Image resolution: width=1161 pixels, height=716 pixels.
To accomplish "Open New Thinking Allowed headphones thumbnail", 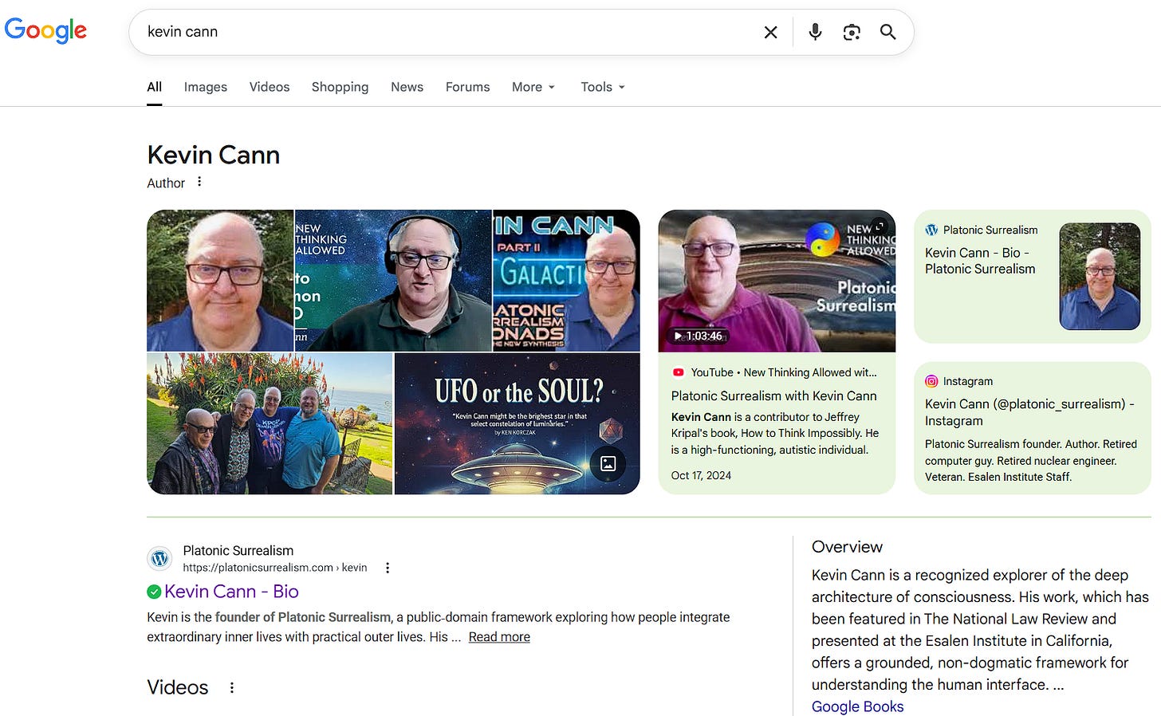I will (393, 281).
